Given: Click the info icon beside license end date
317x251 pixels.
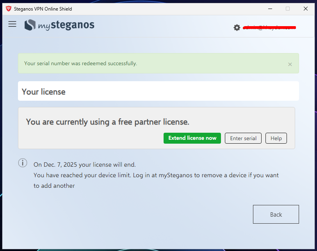Looking at the screenshot, I should (23, 163).
